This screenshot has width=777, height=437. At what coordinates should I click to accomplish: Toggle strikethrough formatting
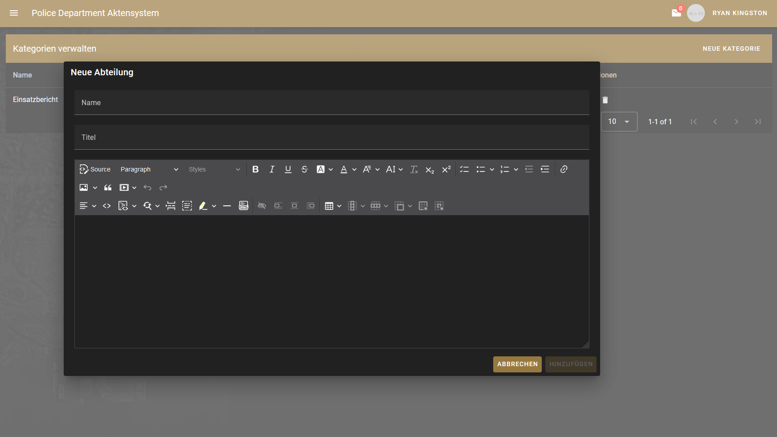[304, 169]
